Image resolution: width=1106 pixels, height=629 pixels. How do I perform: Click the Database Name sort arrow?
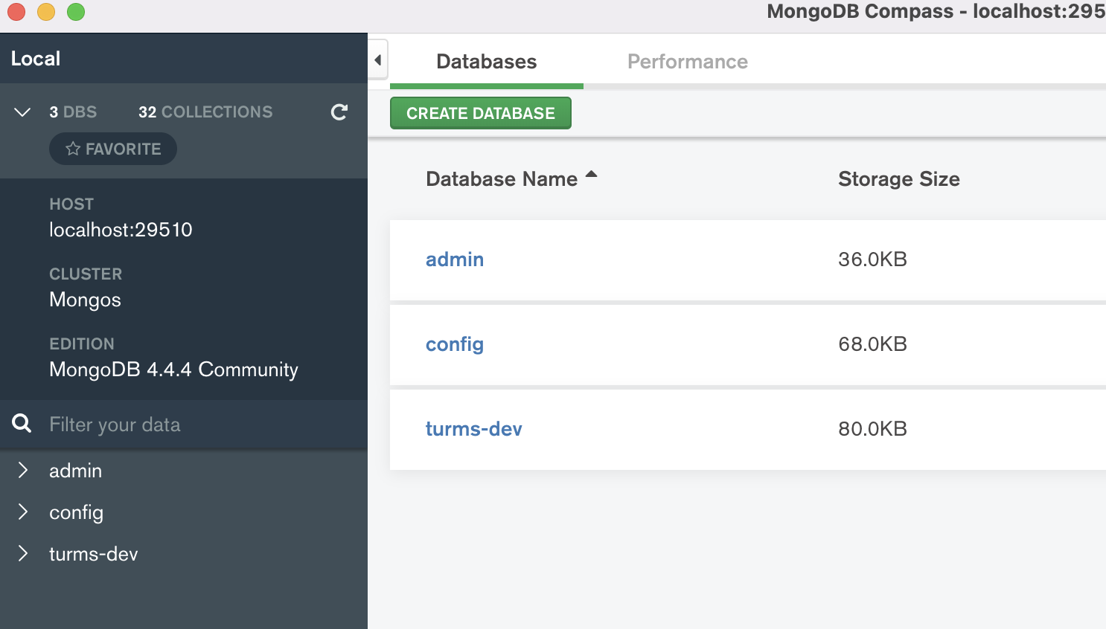[x=592, y=175]
